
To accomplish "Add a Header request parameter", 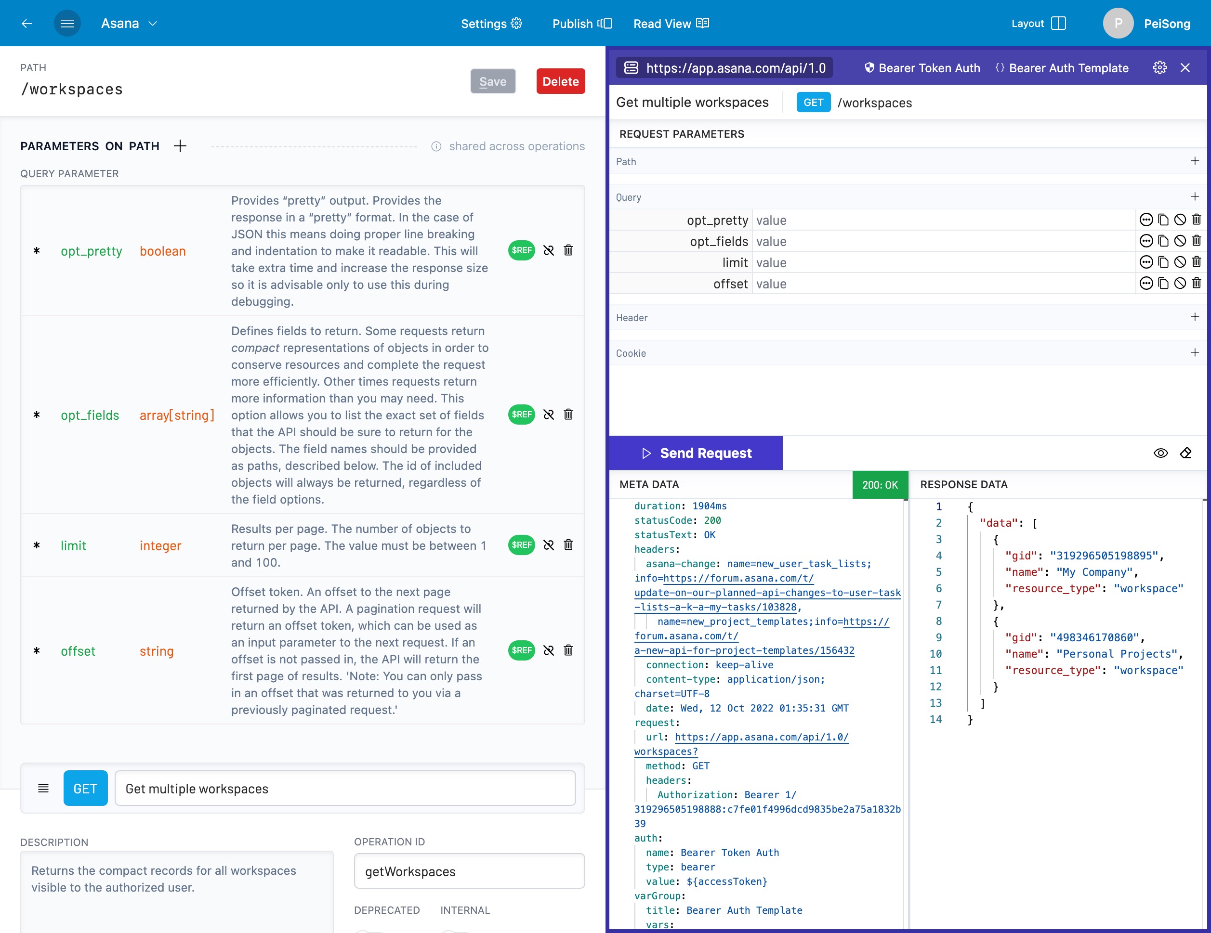I will (x=1194, y=317).
